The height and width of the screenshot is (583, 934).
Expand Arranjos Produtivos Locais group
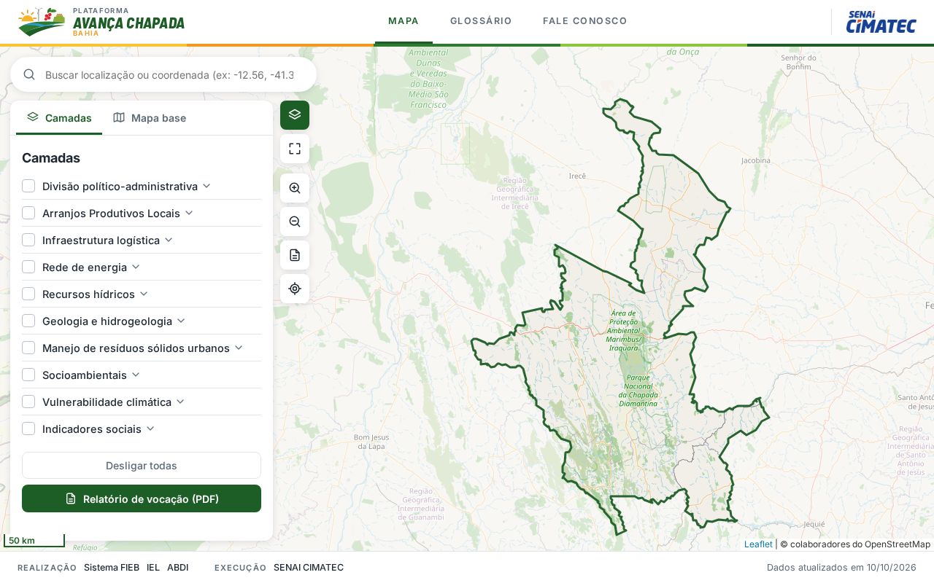click(189, 213)
